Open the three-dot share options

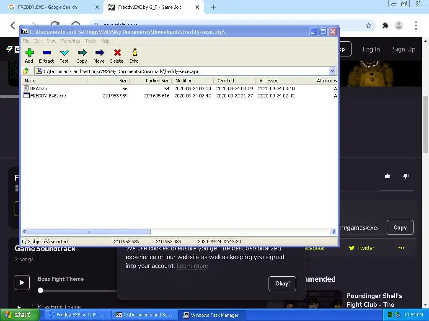point(401,248)
